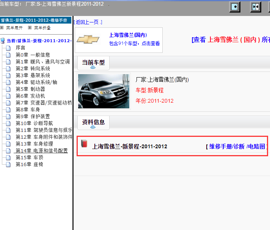
Task: Click the 车型:新景程 text
Action: 149,90
